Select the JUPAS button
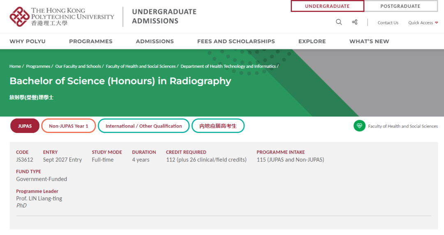 (x=25, y=126)
